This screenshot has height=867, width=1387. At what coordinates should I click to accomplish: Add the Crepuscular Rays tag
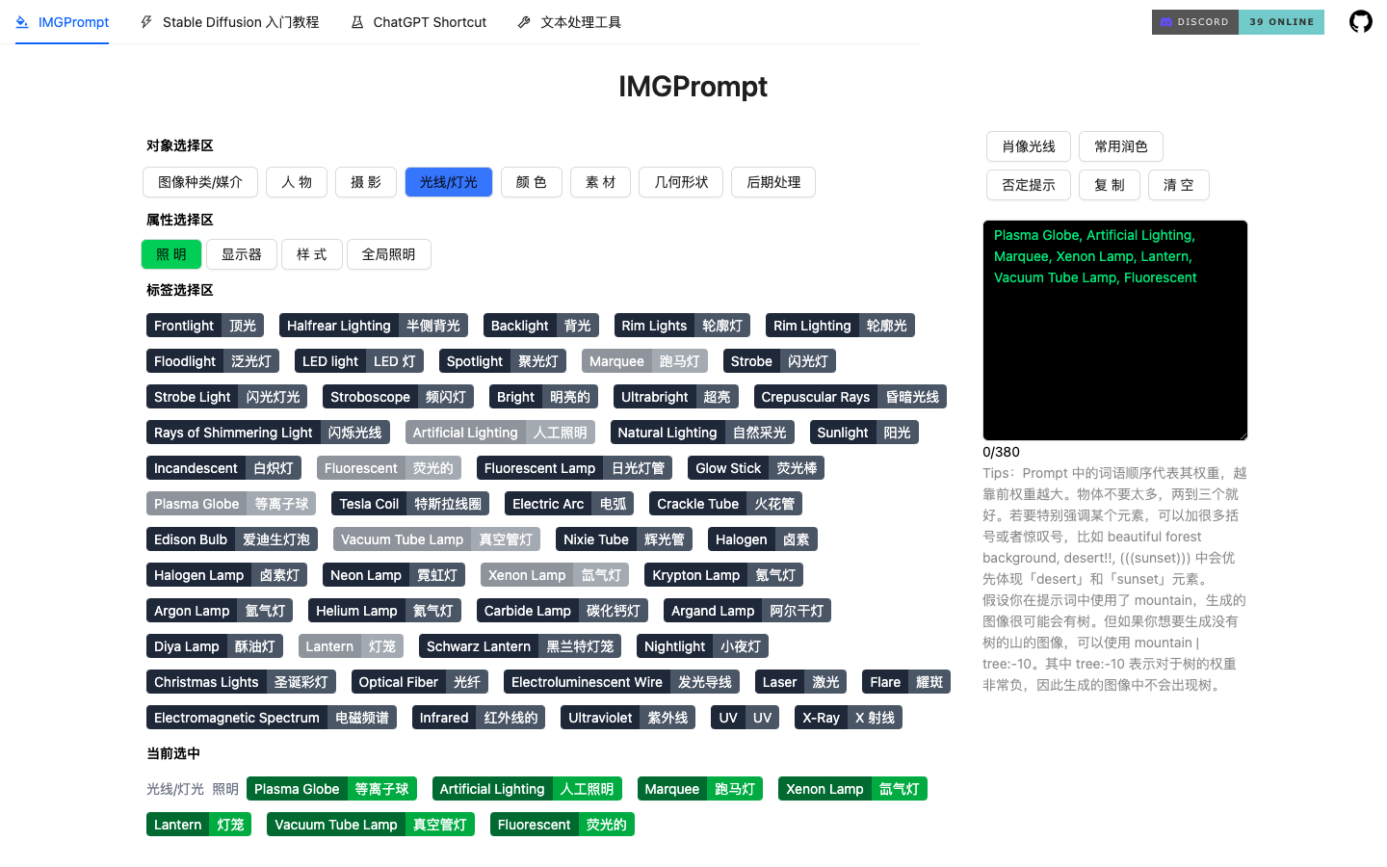pos(851,397)
